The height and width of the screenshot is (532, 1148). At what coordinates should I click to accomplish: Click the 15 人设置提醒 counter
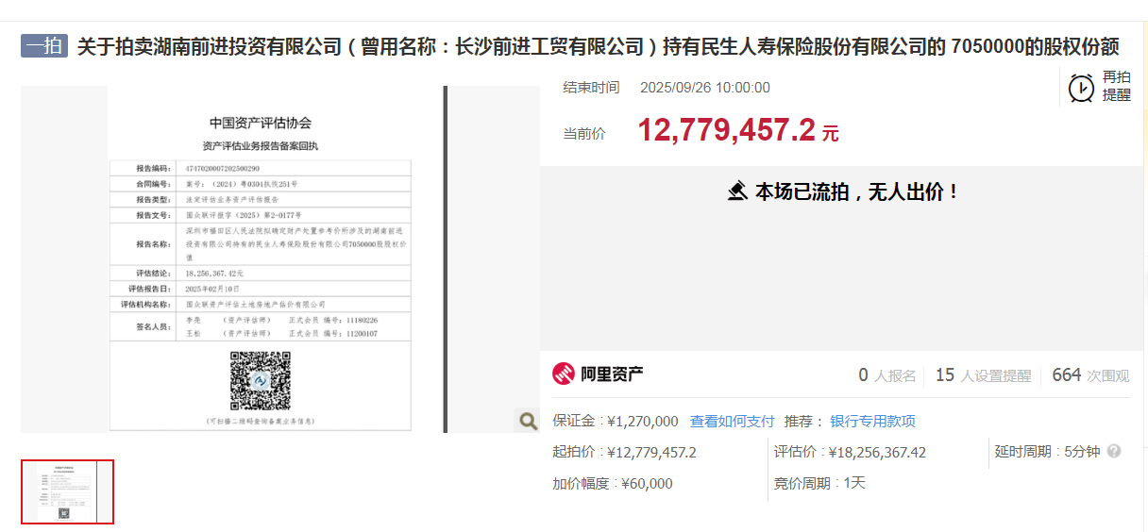[982, 375]
